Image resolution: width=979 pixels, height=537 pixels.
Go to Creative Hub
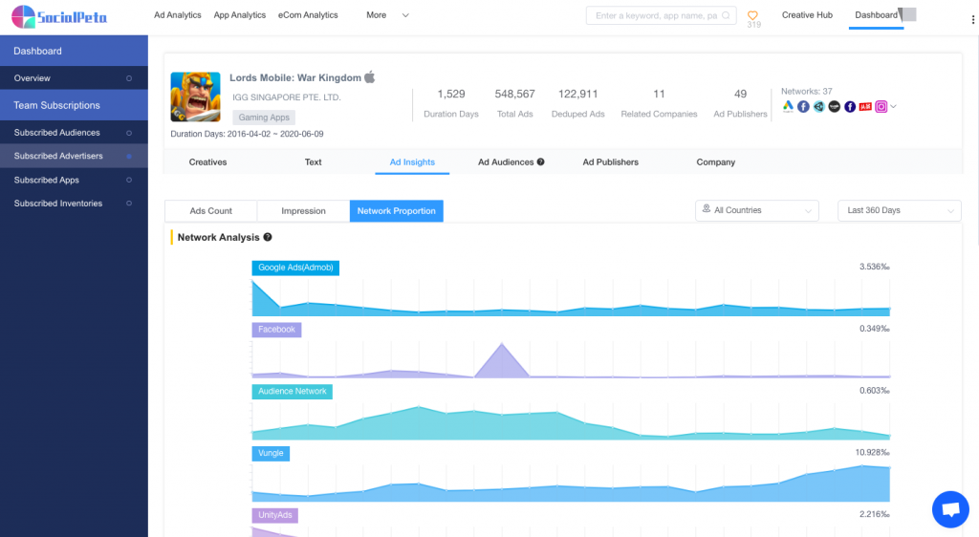coord(807,15)
